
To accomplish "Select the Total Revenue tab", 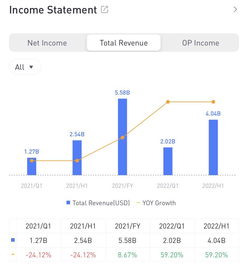I will tap(124, 43).
